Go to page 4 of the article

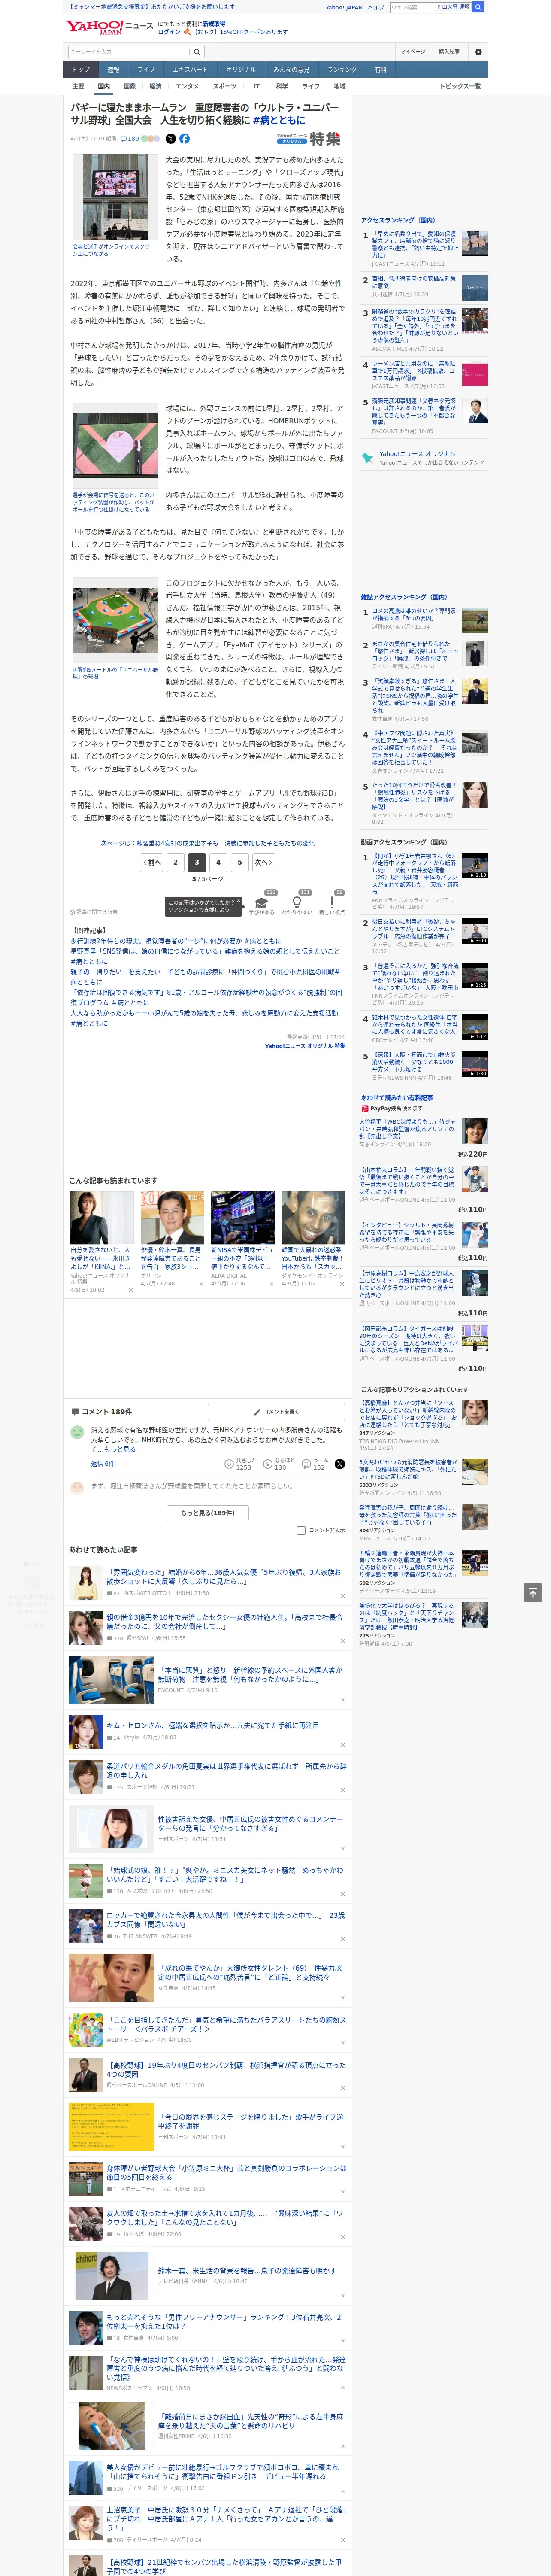coord(218,862)
